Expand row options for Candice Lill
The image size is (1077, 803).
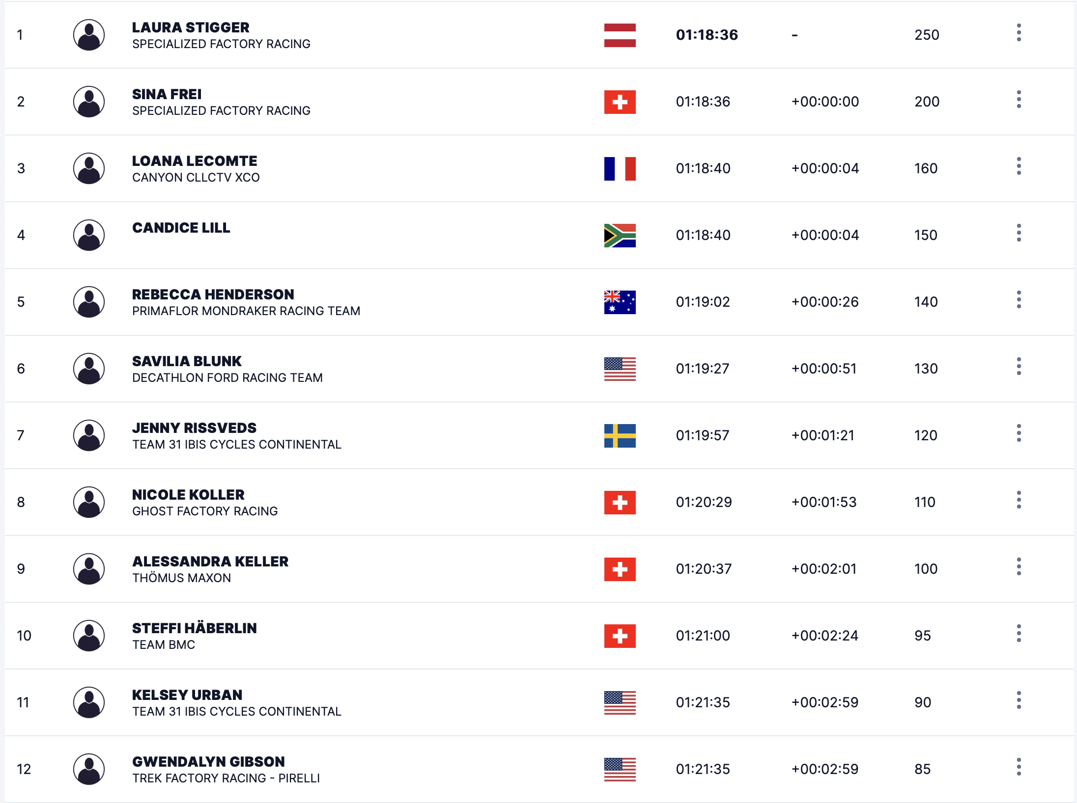coord(1019,233)
